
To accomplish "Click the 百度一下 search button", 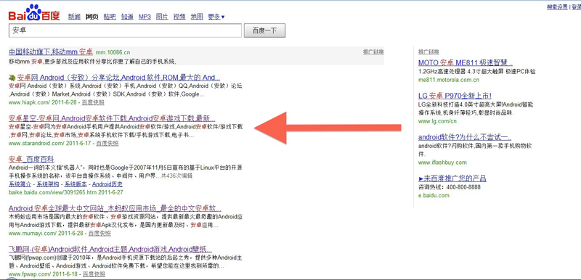I will click(264, 30).
